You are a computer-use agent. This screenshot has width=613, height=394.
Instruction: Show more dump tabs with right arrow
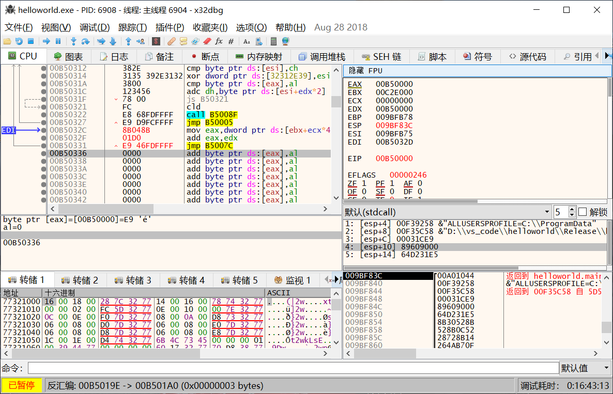point(336,279)
